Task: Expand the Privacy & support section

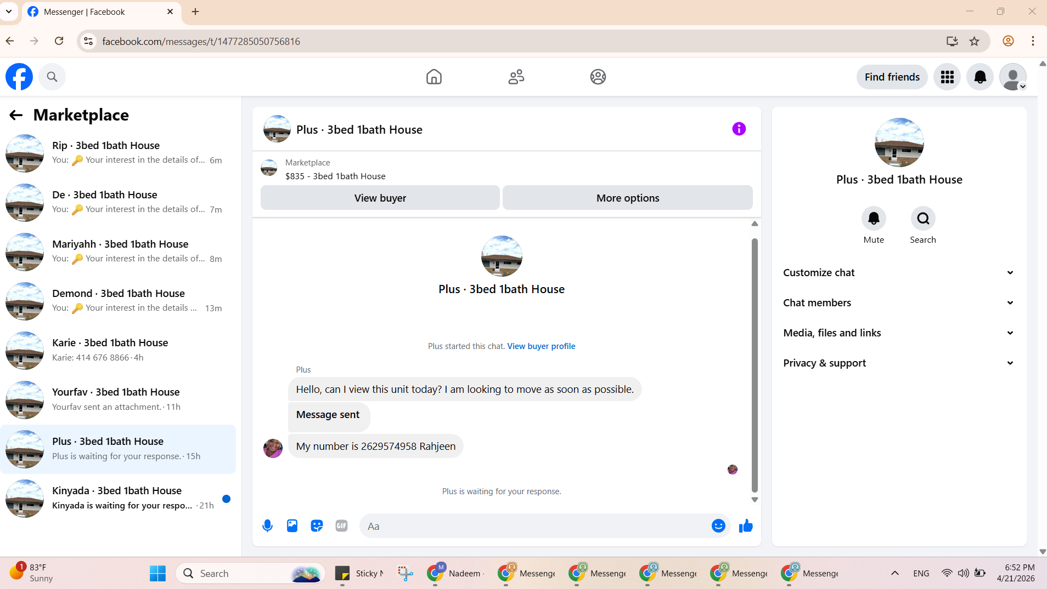Action: (x=899, y=363)
